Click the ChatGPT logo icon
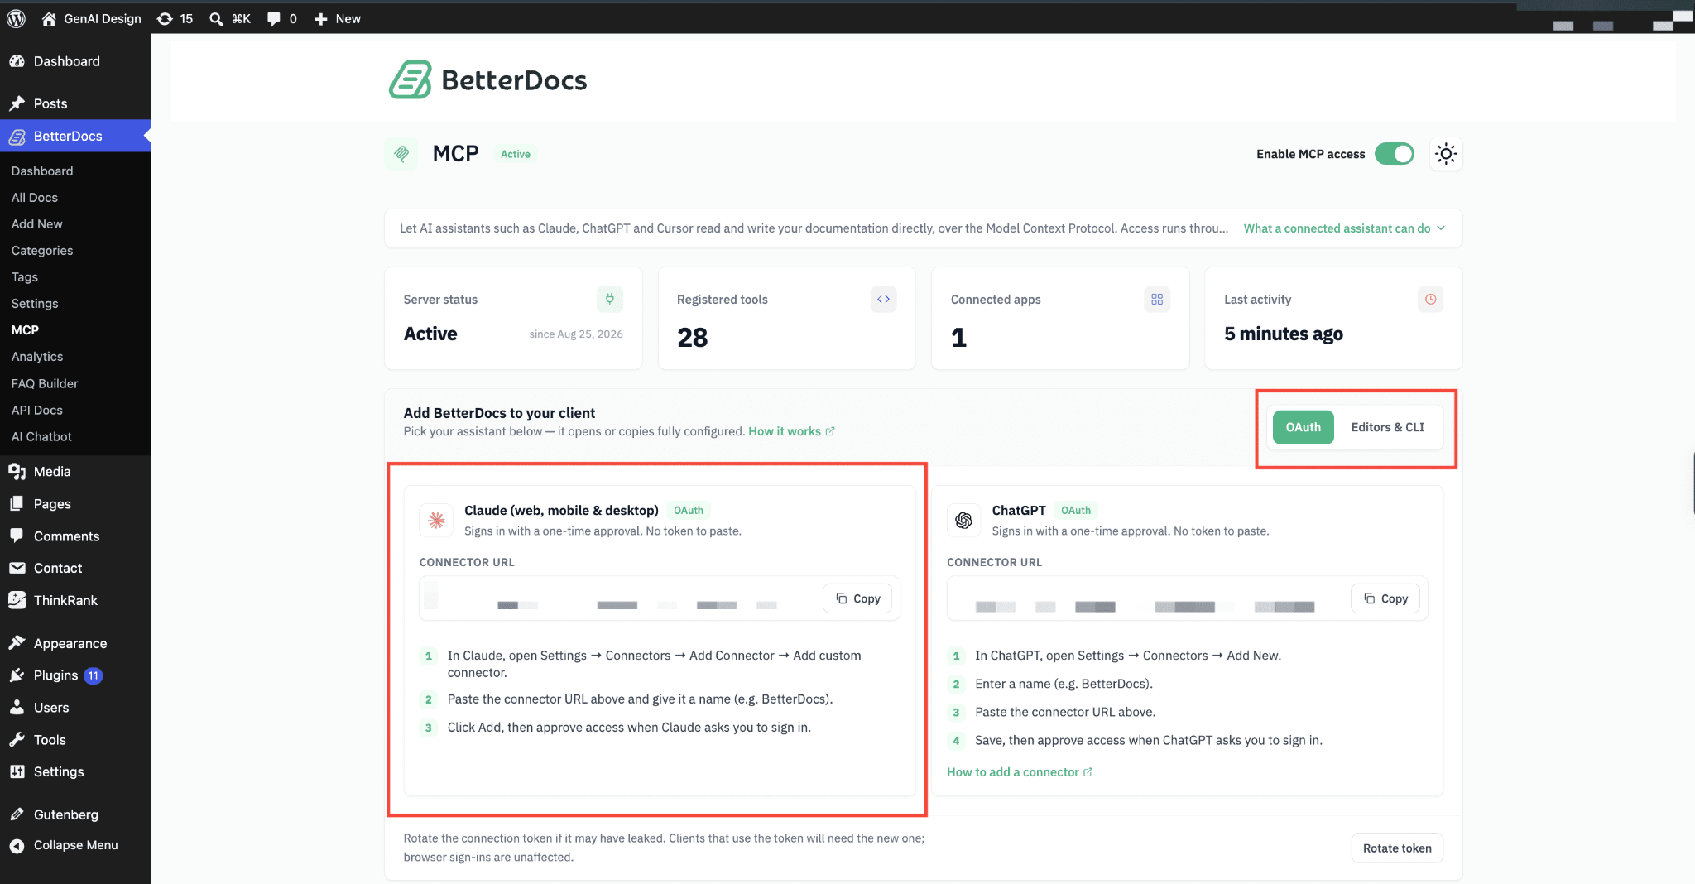This screenshot has width=1695, height=884. click(963, 520)
